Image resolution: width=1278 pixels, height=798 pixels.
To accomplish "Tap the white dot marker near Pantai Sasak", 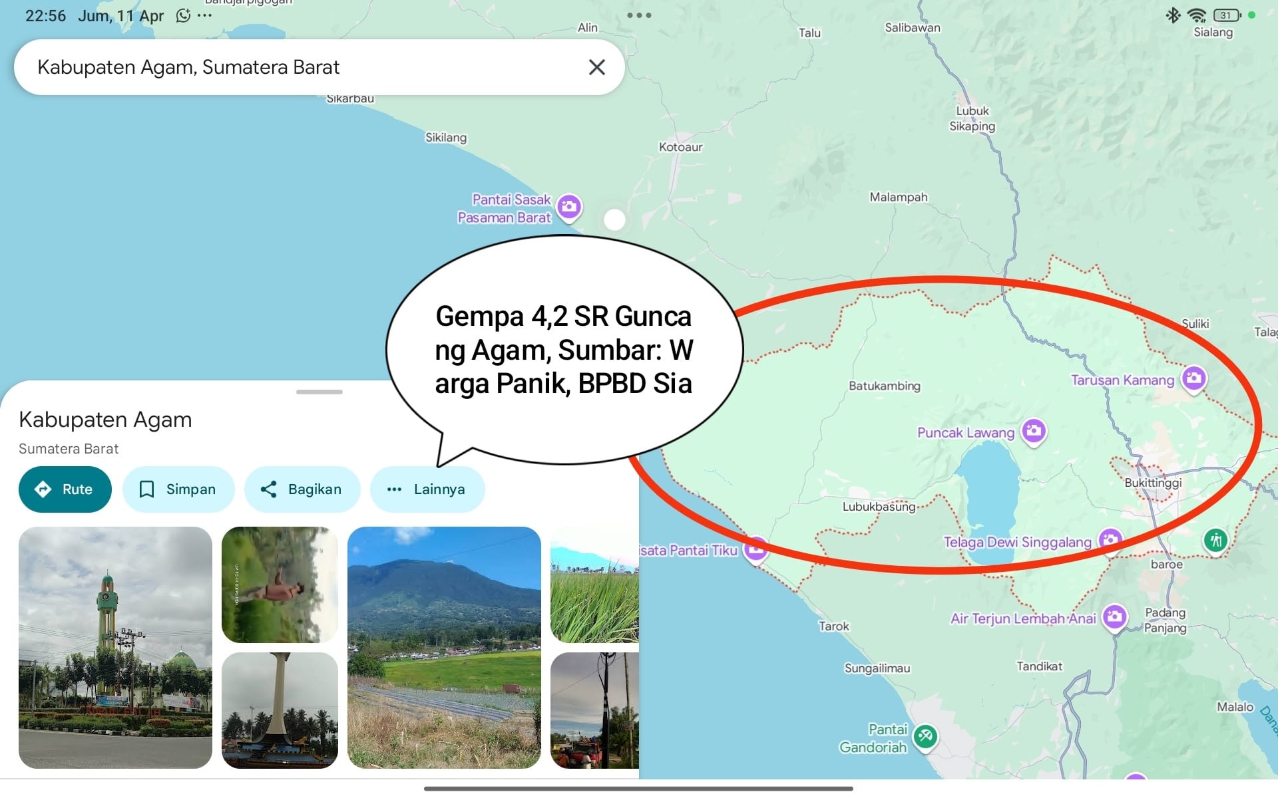I will pyautogui.click(x=614, y=219).
